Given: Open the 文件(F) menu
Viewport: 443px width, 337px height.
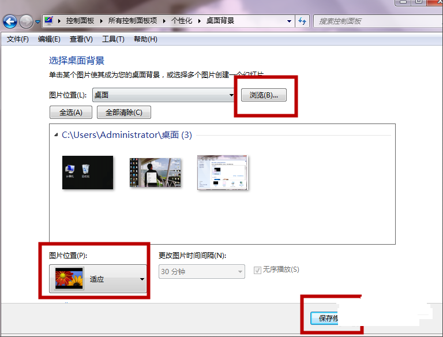Looking at the screenshot, I should pos(17,39).
